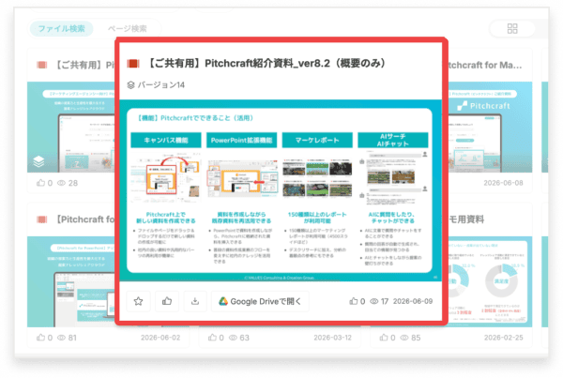Click the thumbs-up icon on card with 81 views
The image size is (563, 378).
(41, 338)
